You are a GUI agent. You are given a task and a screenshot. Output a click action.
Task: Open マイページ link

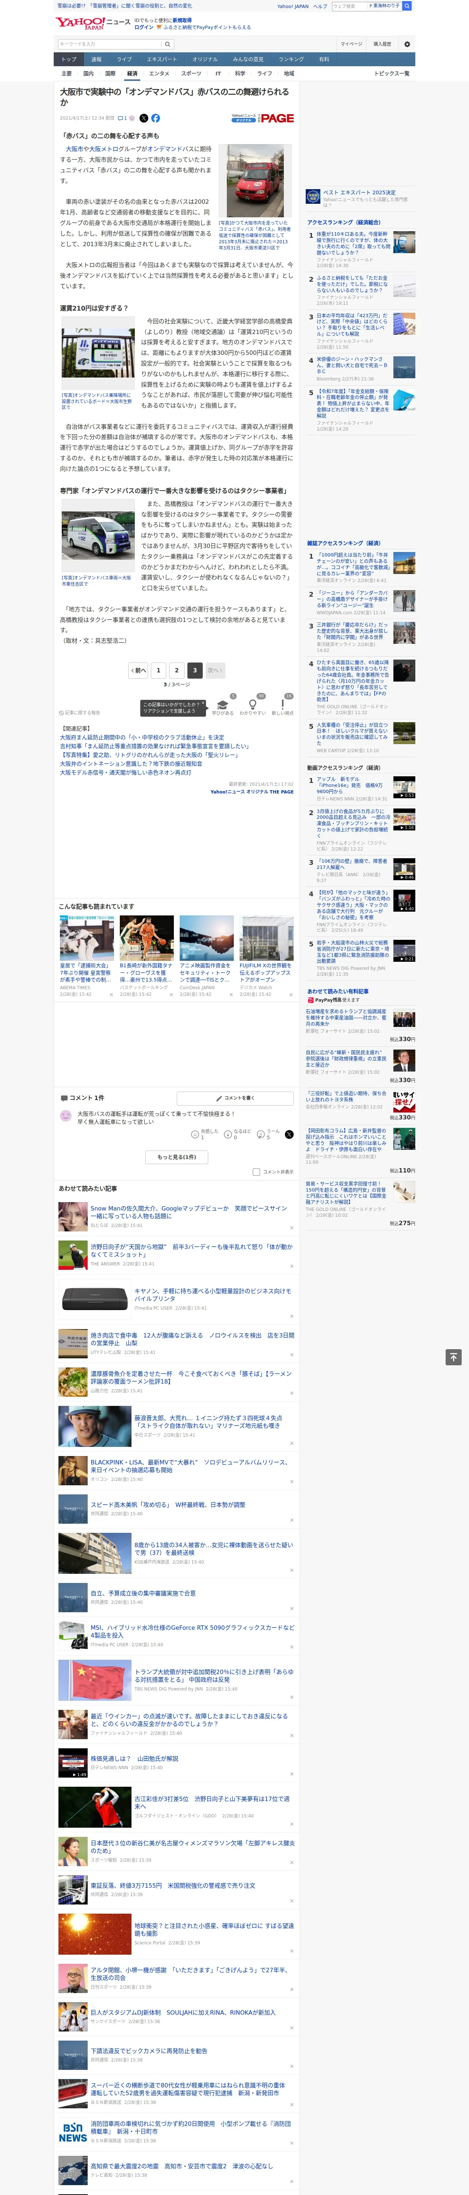(x=351, y=44)
